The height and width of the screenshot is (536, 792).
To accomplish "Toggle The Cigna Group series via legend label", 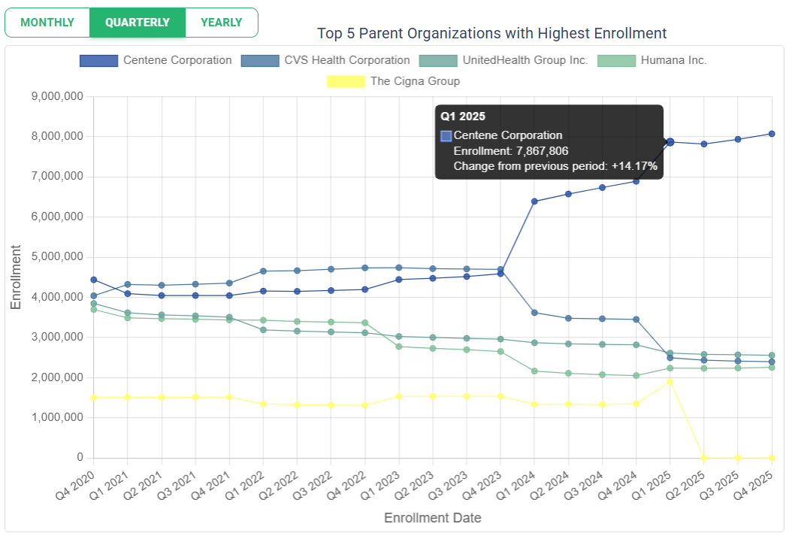I will click(x=416, y=81).
